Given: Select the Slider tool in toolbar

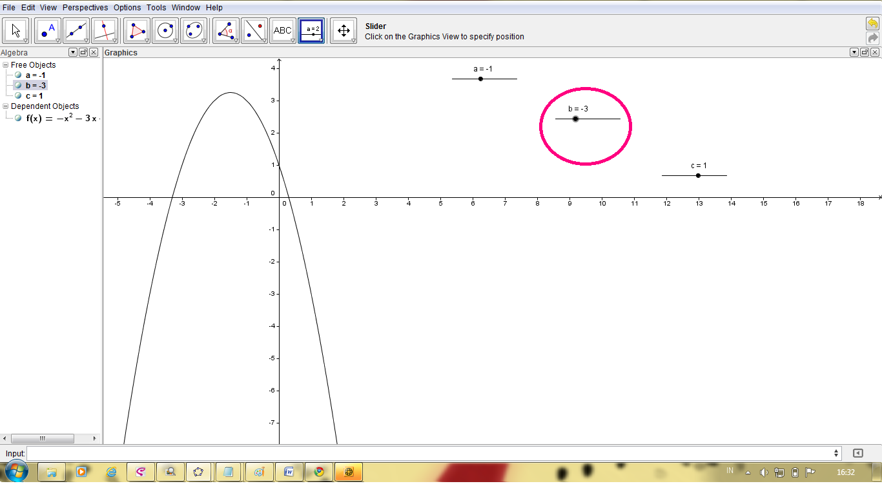Looking at the screenshot, I should click(311, 30).
